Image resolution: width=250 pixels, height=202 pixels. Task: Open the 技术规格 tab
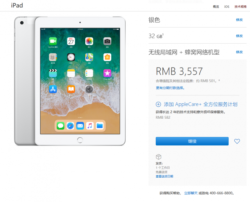[240, 6]
